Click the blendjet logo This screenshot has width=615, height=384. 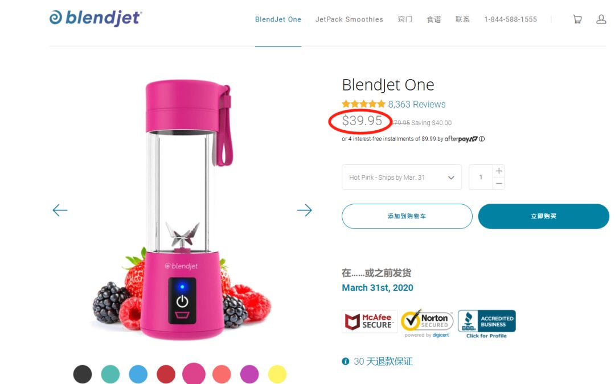point(96,18)
